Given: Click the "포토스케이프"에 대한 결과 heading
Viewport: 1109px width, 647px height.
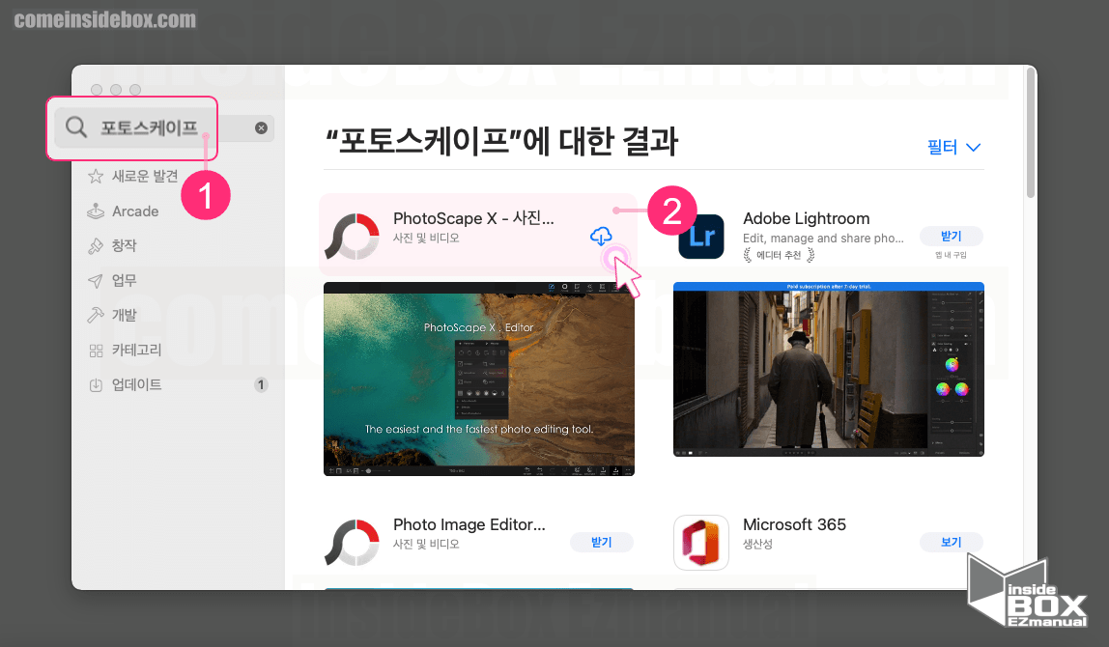Looking at the screenshot, I should 501,141.
